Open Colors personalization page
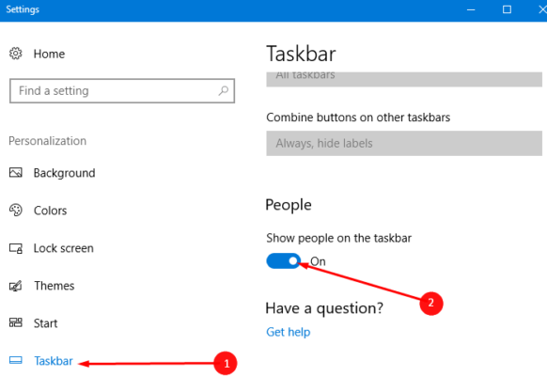Viewport: 547px width, 376px height. [x=50, y=211]
